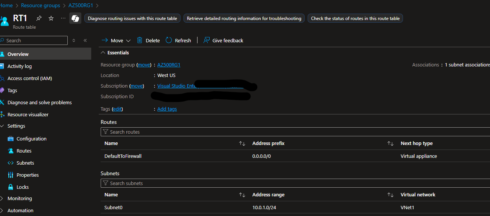Image resolution: width=490 pixels, height=216 pixels.
Task: Open Activity log from sidebar
Action: [20, 66]
